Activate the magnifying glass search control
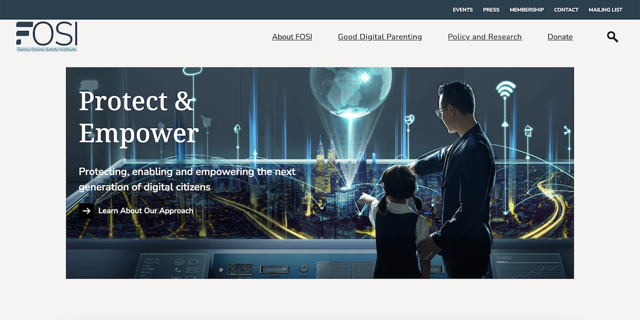 click(612, 36)
